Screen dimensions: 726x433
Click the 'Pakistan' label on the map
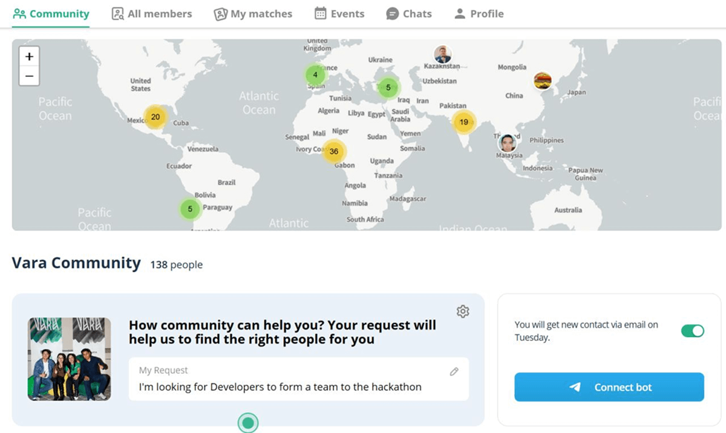tap(453, 106)
